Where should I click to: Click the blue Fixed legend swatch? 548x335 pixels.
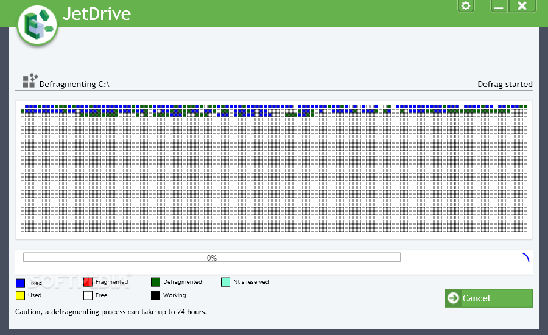click(x=20, y=283)
